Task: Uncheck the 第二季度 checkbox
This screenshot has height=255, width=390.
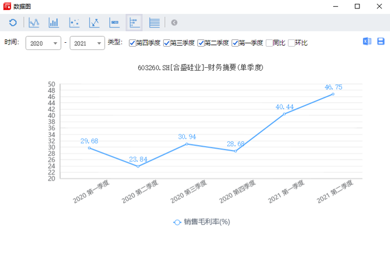Action: [x=201, y=43]
